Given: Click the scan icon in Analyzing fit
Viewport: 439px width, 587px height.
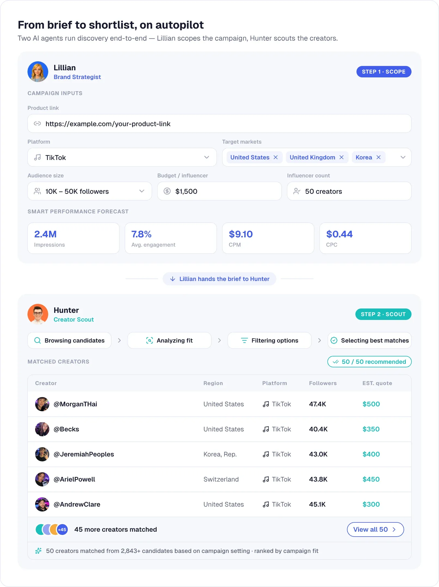Looking at the screenshot, I should [150, 340].
